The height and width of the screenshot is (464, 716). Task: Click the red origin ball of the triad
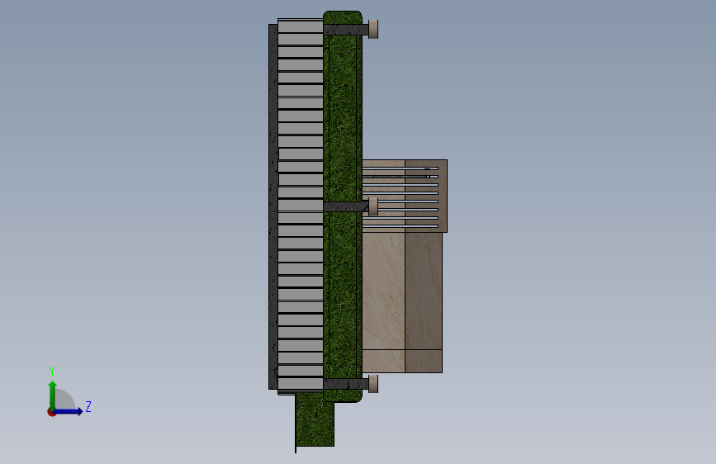[51, 412]
